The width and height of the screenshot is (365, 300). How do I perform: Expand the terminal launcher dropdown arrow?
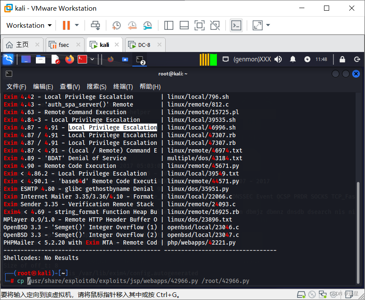coord(92,59)
